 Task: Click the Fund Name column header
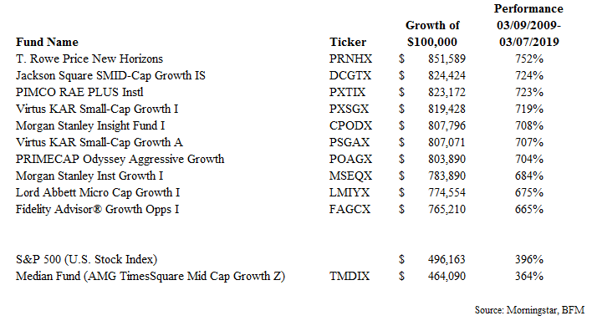pyautogui.click(x=47, y=42)
